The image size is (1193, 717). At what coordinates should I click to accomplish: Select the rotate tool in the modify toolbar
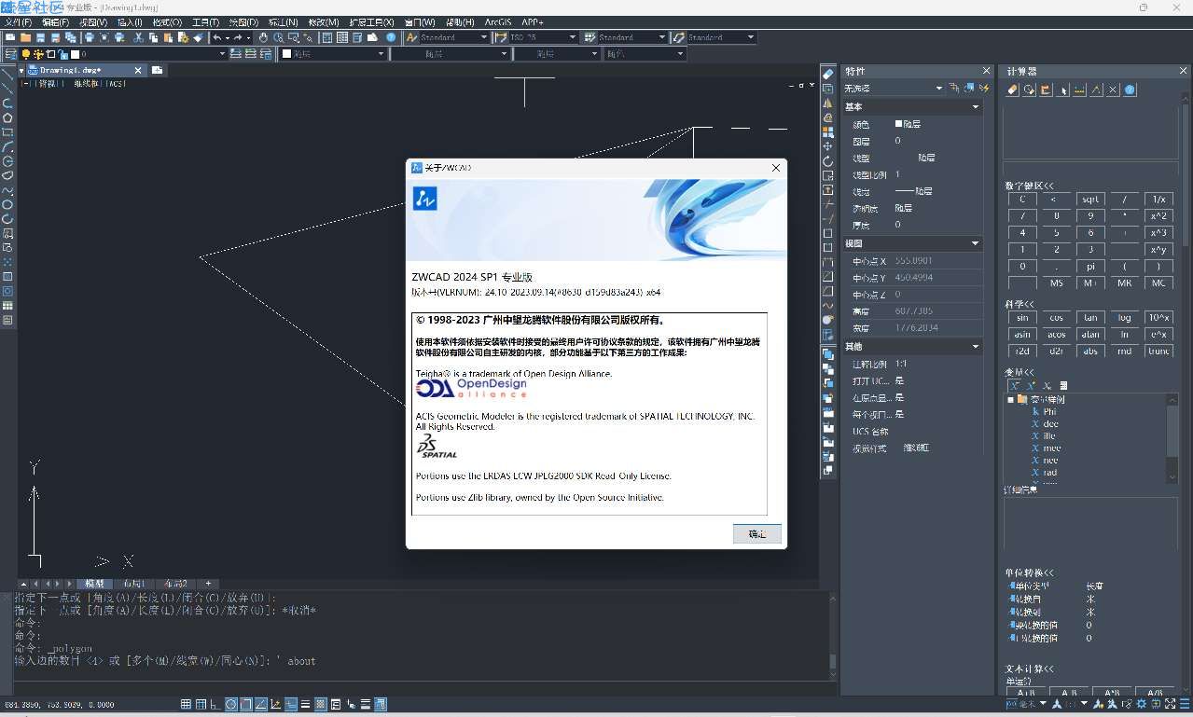click(827, 161)
